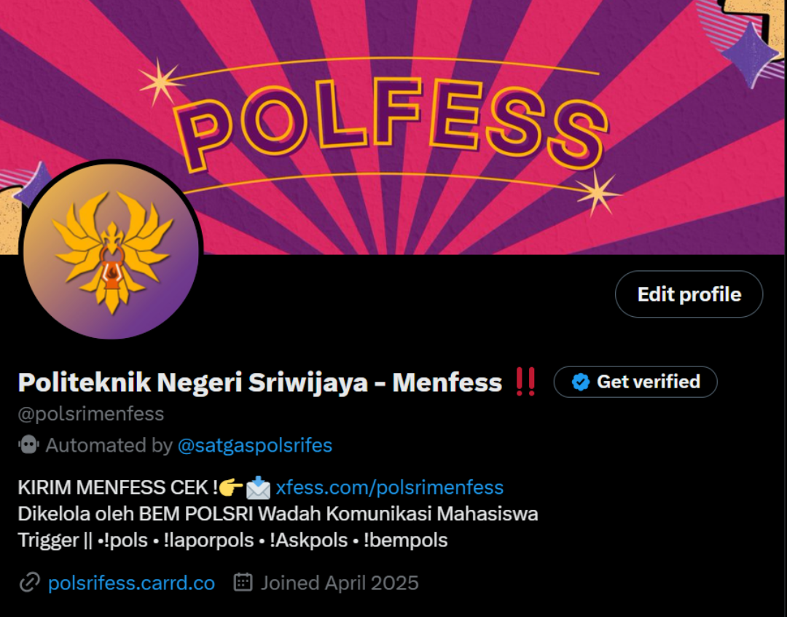Screen dimensions: 787x617
Task: Open the polsrifess.carrd.co website link
Action: [131, 583]
